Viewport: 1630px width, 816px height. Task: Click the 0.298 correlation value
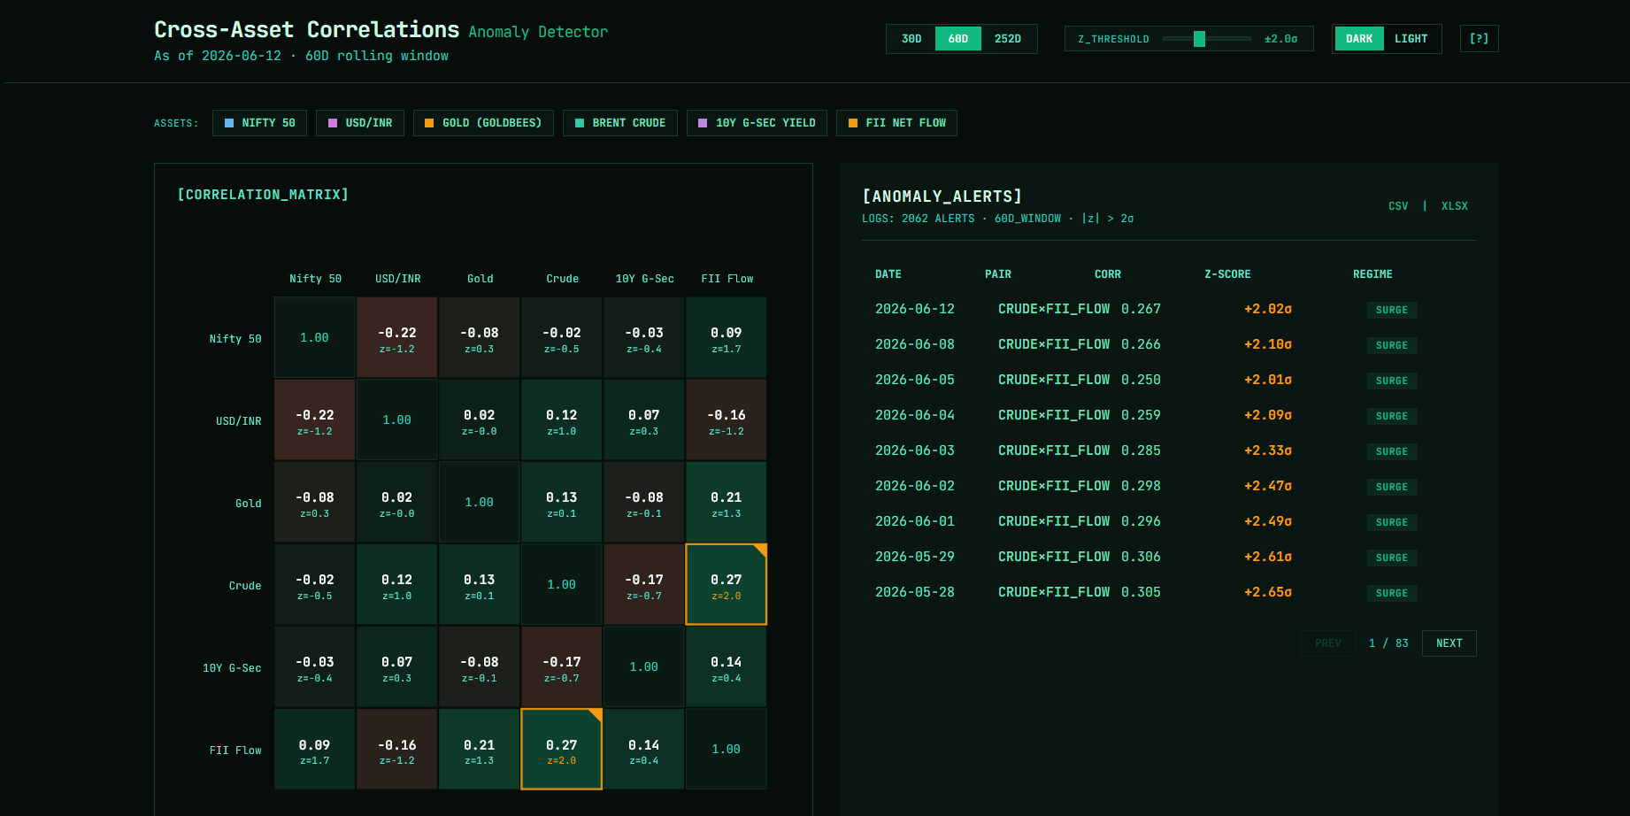click(x=1141, y=486)
